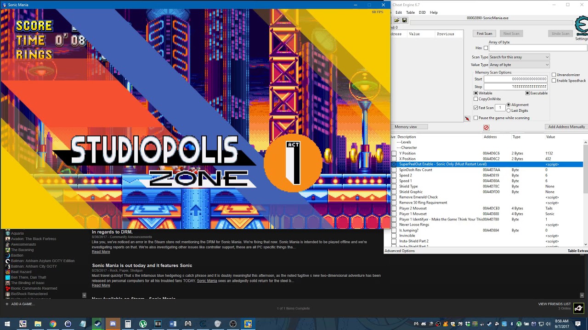588x330 pixels.
Task: Open the Table Extras panel
Action: click(577, 251)
